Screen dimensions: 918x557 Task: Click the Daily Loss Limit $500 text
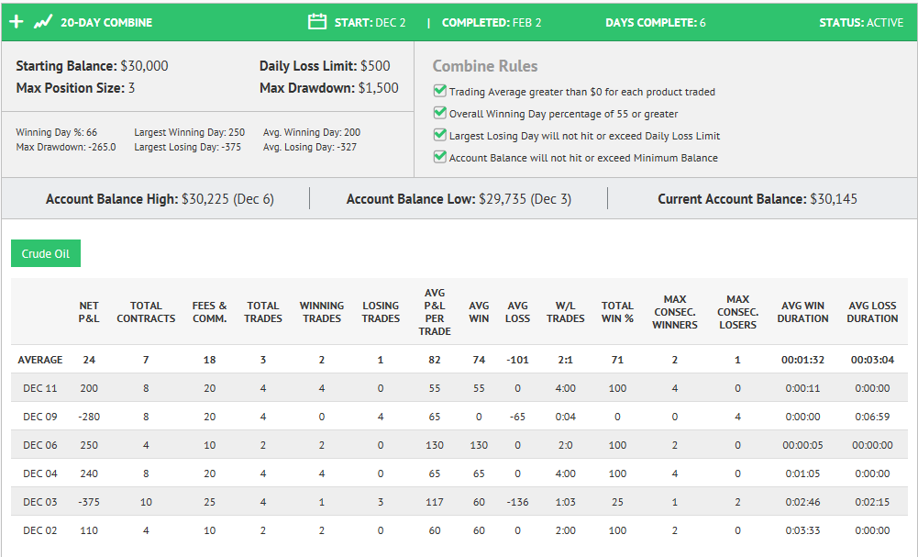tap(325, 66)
